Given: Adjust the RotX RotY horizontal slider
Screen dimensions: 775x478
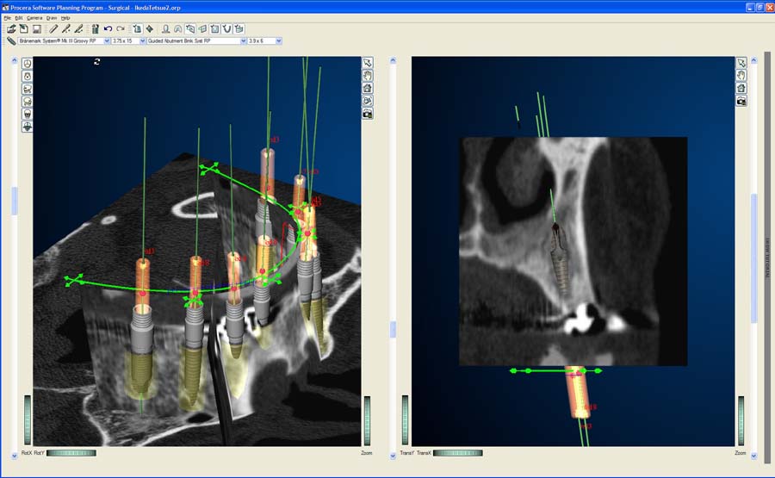Looking at the screenshot, I should (71, 453).
